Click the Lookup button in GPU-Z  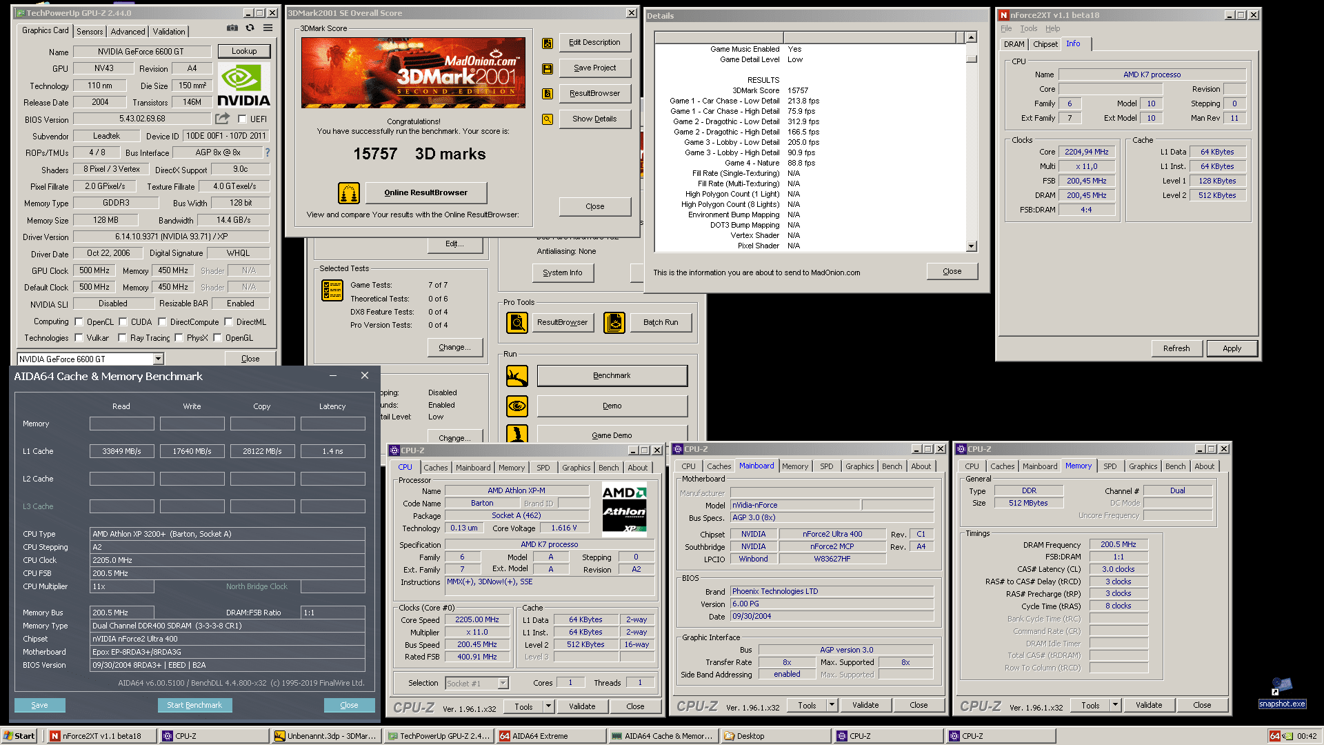tap(244, 51)
